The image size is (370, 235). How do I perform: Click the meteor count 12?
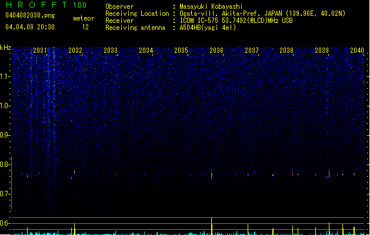(x=85, y=27)
